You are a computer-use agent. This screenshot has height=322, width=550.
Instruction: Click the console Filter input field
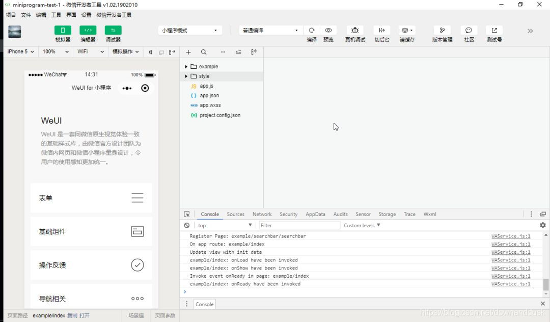(x=299, y=225)
